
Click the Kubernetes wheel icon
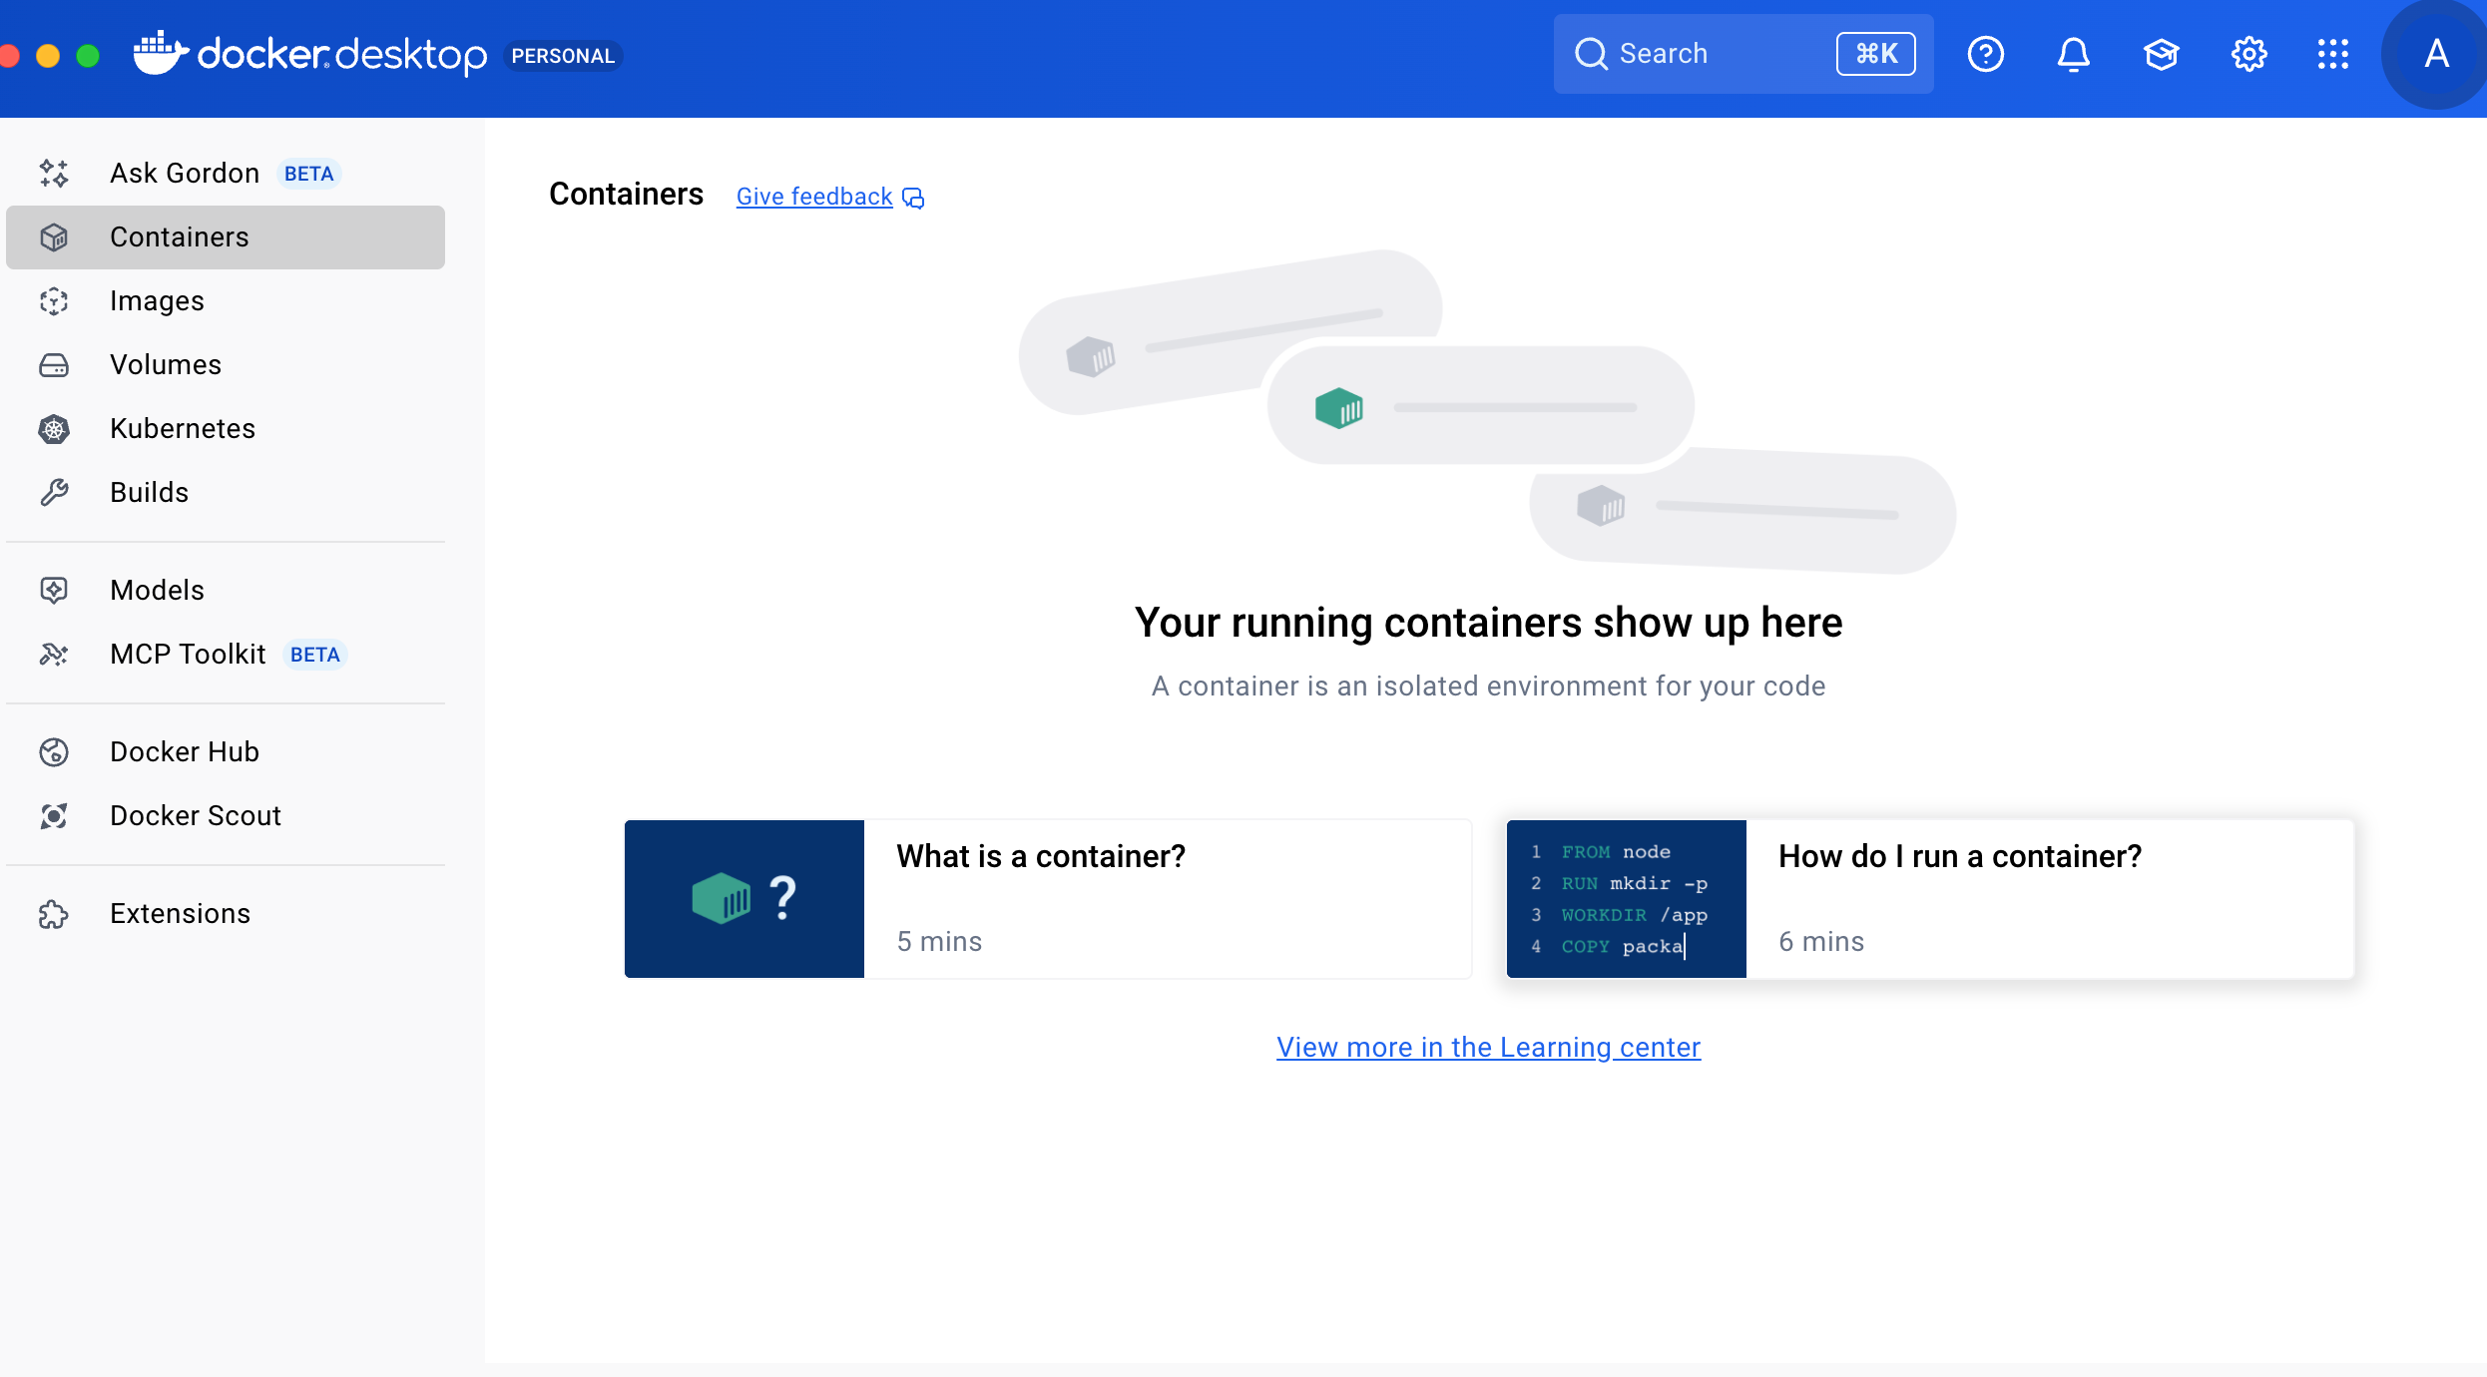[x=54, y=429]
